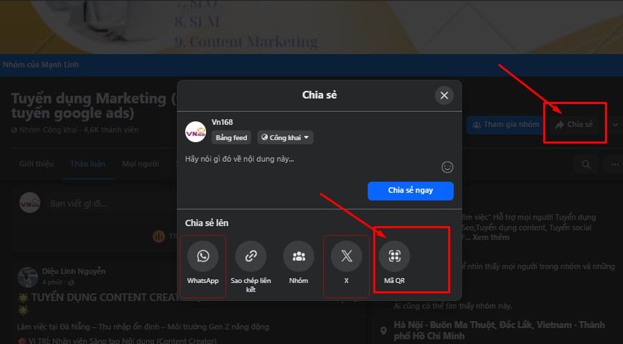Share to X icon
This screenshot has width=623, height=344.
346,256
